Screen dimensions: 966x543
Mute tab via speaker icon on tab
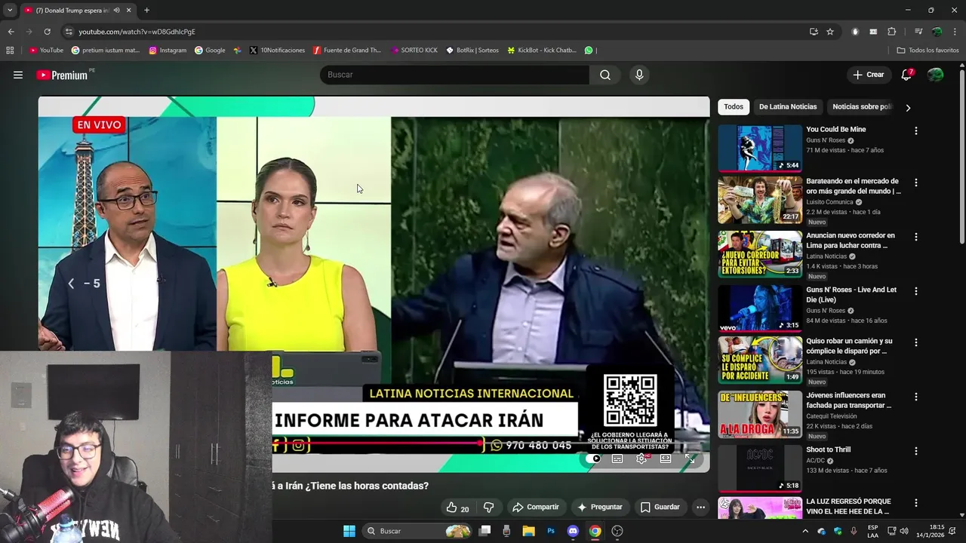pyautogui.click(x=116, y=11)
